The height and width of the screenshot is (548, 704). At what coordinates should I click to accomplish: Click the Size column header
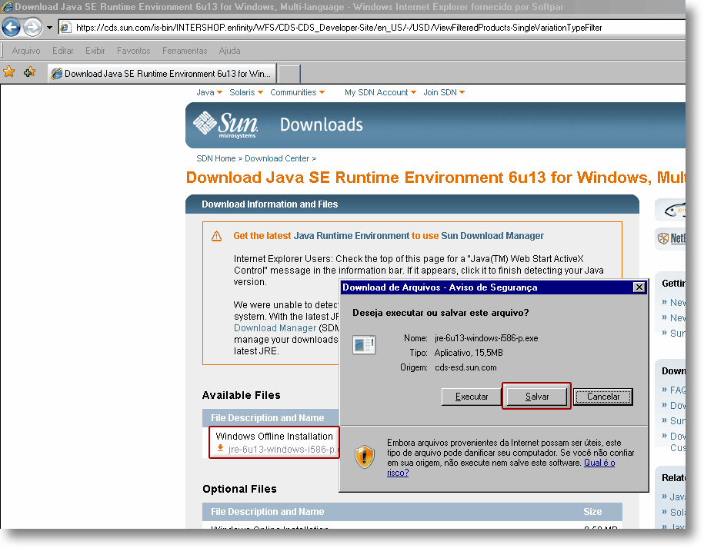pyautogui.click(x=592, y=512)
